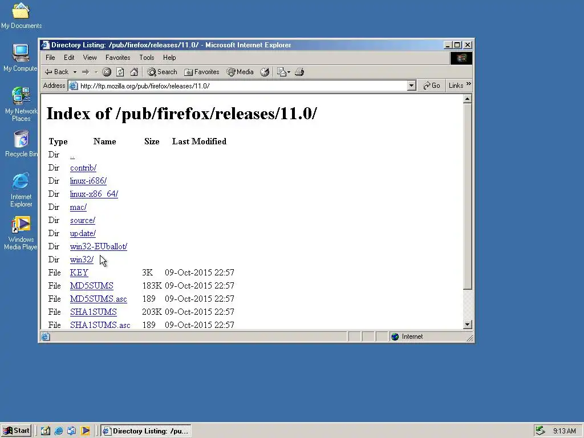Download the KEY file link
The width and height of the screenshot is (584, 438).
(x=79, y=273)
